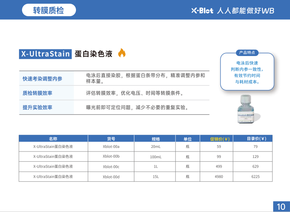Click the flame hot-product icon
The height and width of the screenshot is (212, 290).
click(x=122, y=53)
